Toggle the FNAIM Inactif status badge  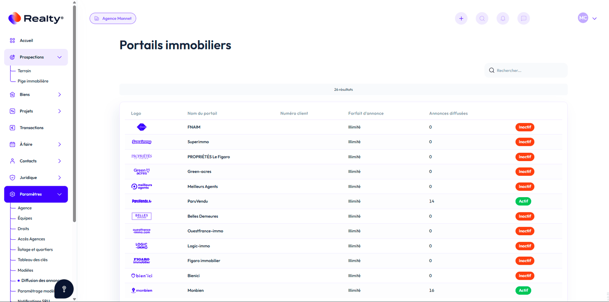tap(525, 127)
